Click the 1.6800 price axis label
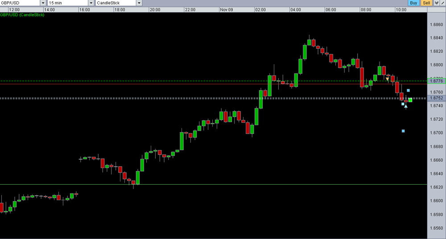446x239 pixels. tap(436, 65)
